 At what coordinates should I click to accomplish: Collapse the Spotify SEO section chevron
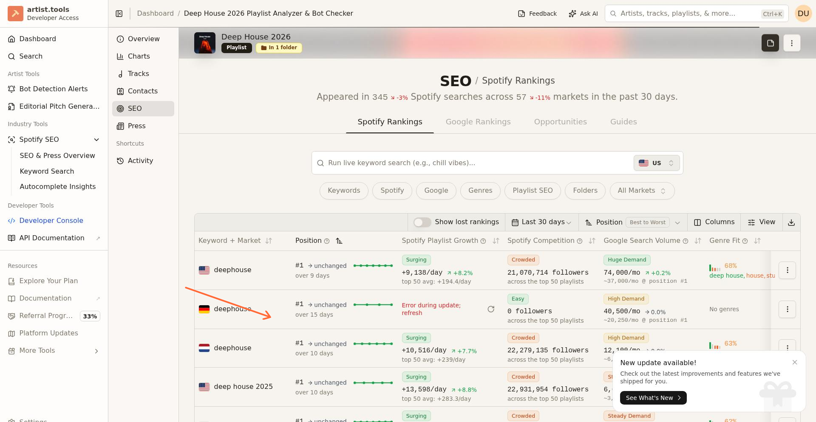[96, 139]
